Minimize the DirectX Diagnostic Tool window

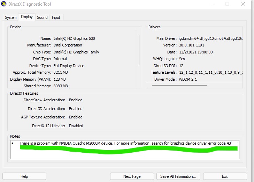211,4
